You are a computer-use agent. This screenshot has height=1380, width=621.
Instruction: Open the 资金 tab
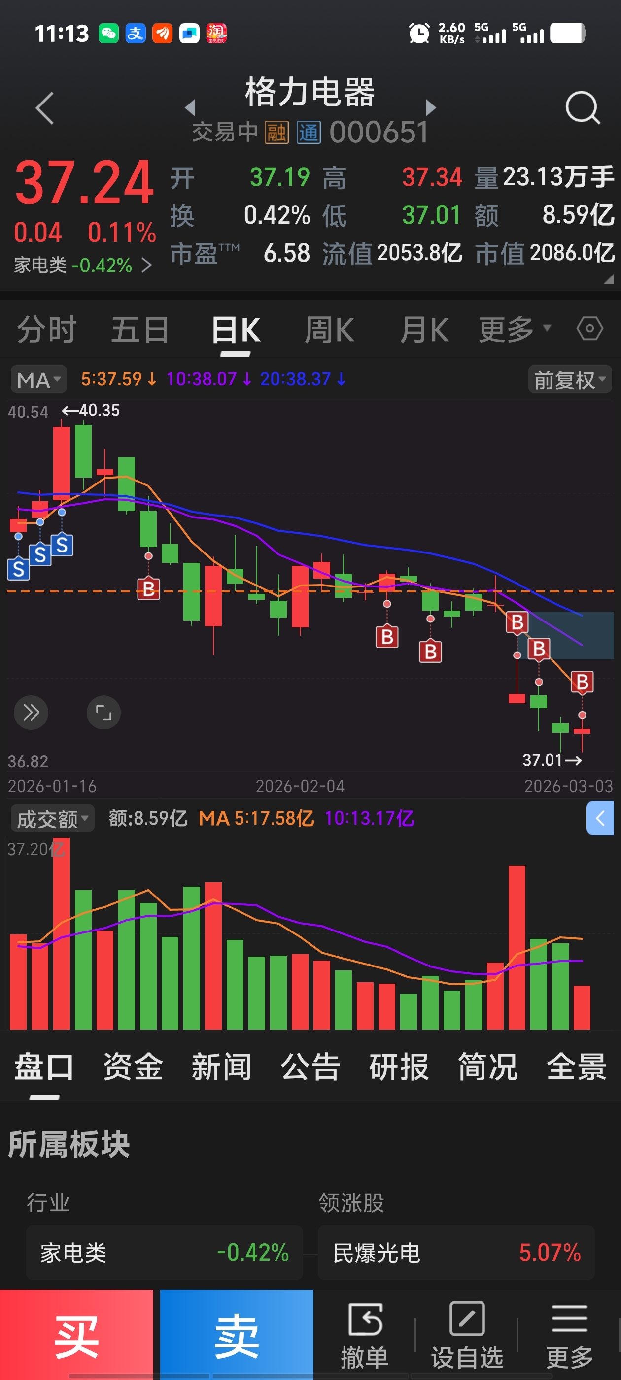133,1066
